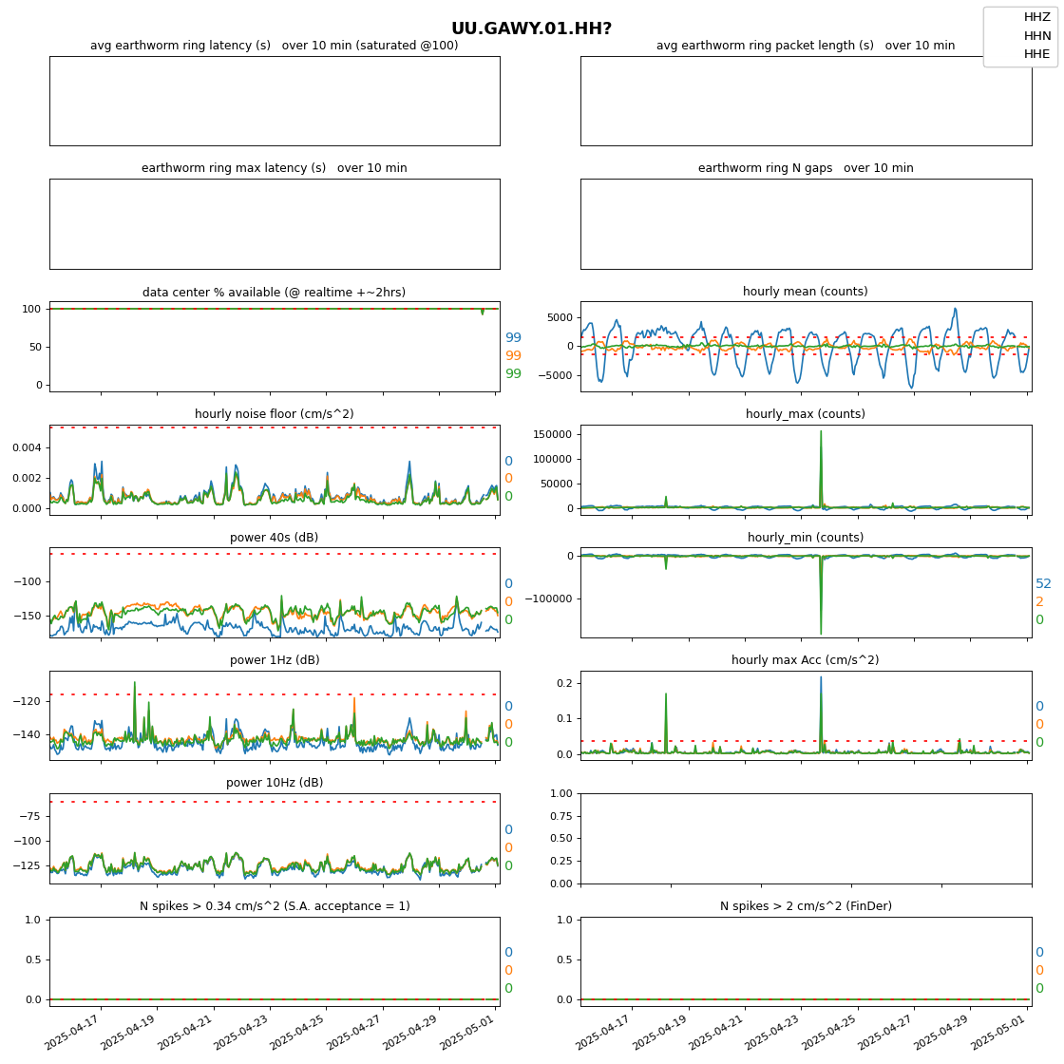Click the 'hourly noise floor (cm/s^2)' title
1064x1064 pixels.
(275, 414)
